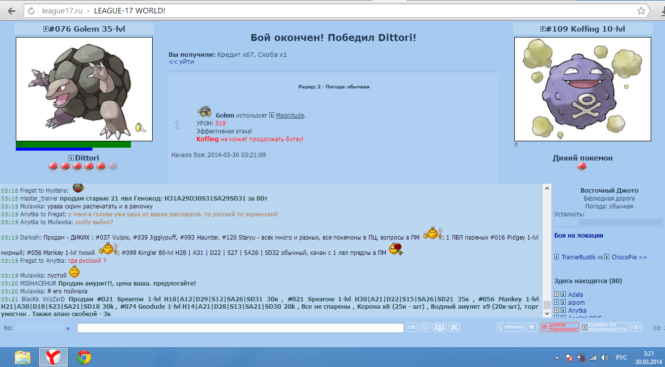The image size is (665, 367).
Task: Toggle 'вызовы не принимаются' challenges button
Action: 604,327
